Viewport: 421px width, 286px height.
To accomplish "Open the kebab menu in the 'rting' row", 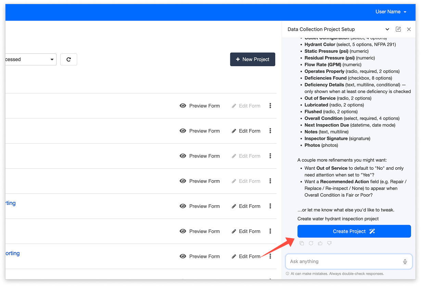I will click(270, 206).
